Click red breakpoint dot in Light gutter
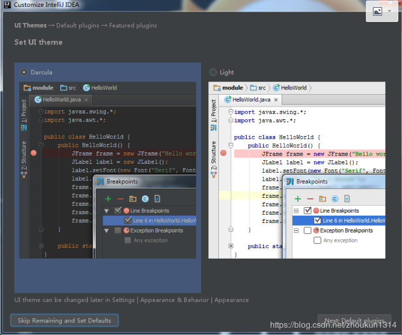This screenshot has height=335, width=402. click(x=224, y=153)
